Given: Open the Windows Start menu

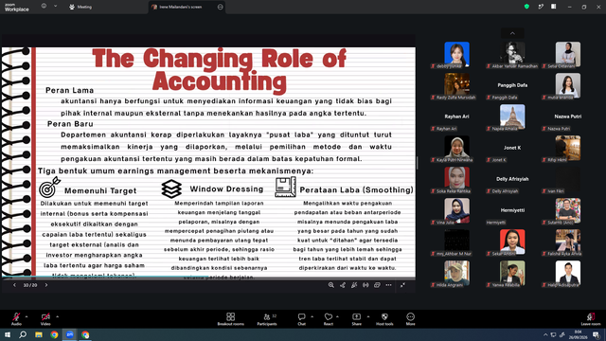Looking at the screenshot, I should [8, 334].
